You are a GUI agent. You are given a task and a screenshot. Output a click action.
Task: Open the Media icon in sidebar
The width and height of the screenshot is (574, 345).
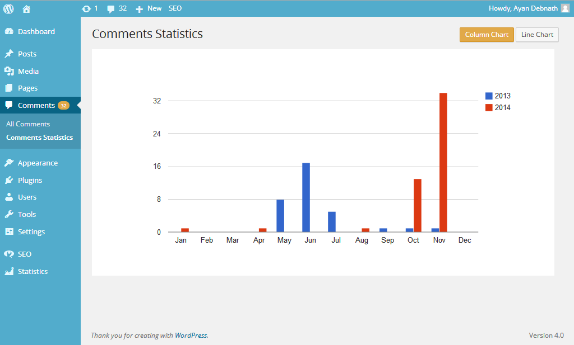click(9, 71)
